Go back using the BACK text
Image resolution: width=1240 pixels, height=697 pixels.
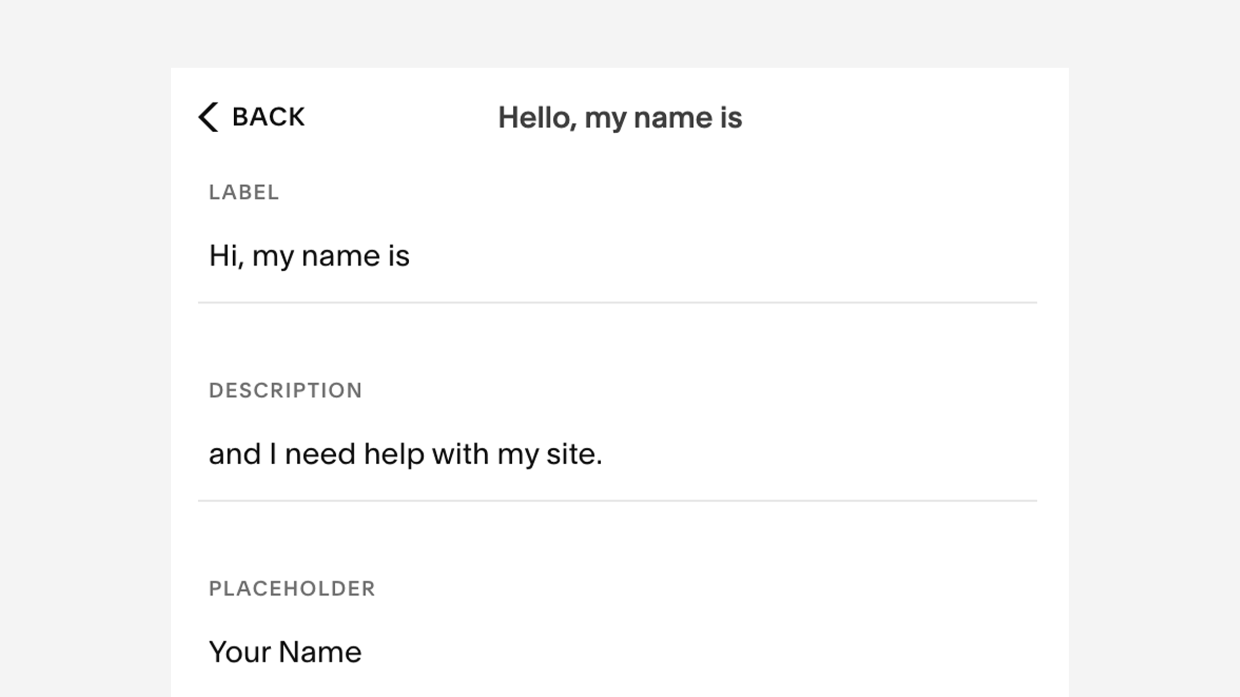269,117
